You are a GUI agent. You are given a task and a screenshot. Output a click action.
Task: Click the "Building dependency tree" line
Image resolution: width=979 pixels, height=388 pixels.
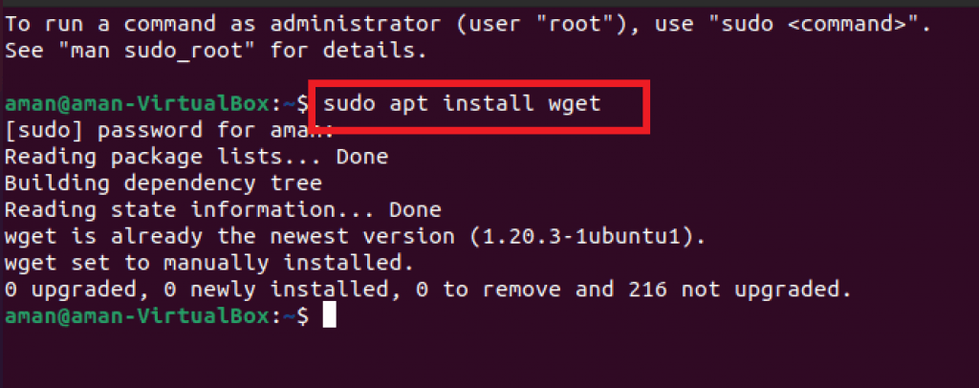point(163,183)
